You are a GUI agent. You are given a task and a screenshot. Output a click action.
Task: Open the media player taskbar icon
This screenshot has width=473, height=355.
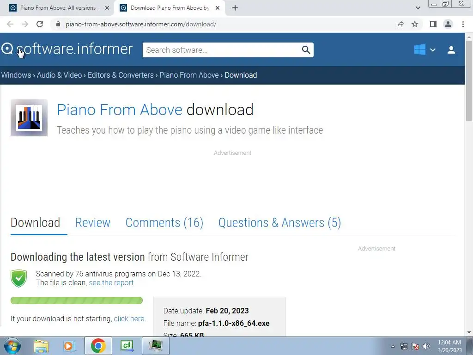(x=69, y=346)
